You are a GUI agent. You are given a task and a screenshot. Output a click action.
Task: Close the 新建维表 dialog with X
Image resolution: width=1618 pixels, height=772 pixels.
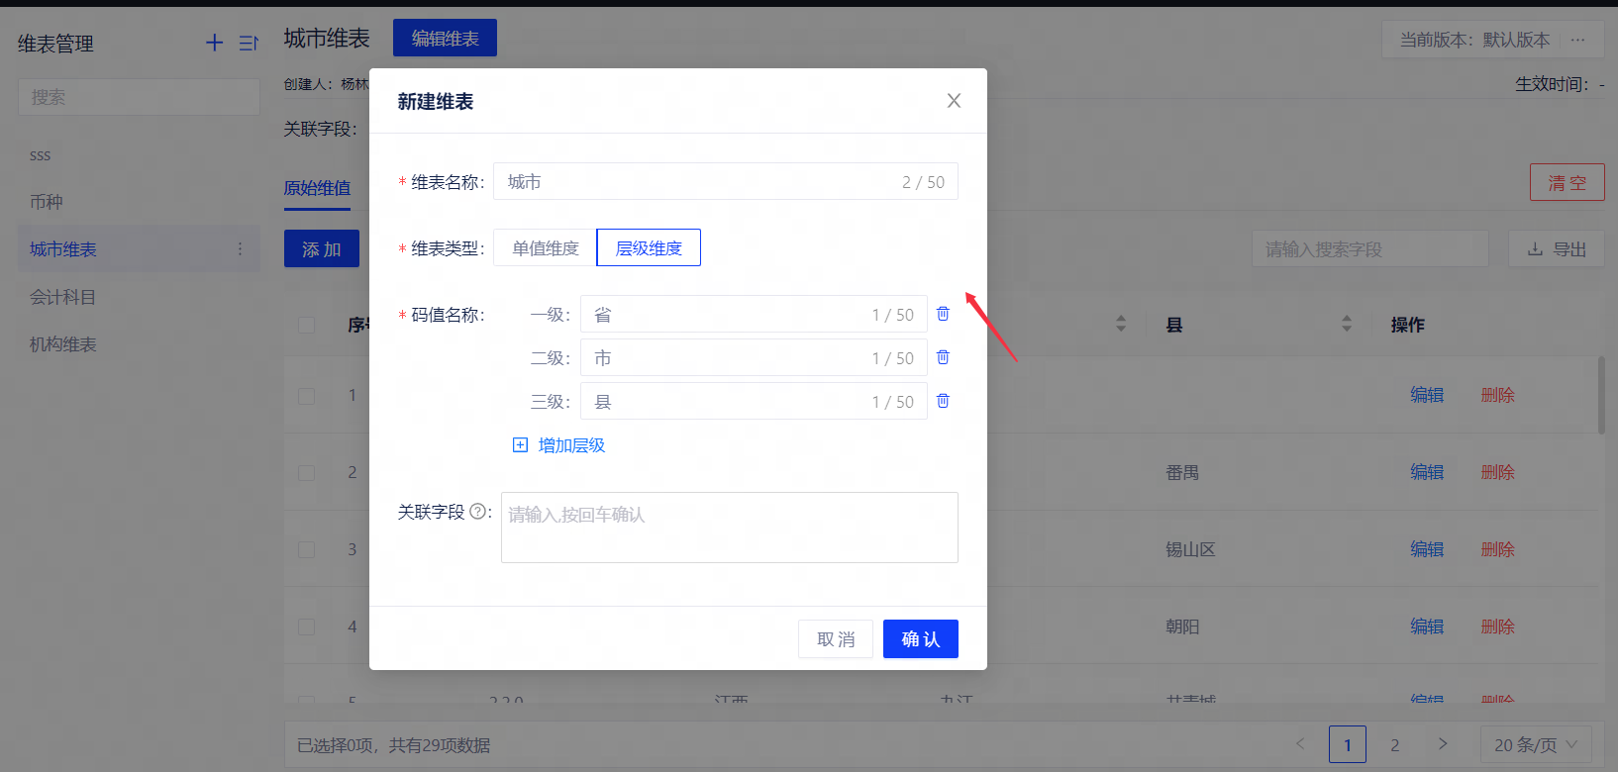[954, 101]
